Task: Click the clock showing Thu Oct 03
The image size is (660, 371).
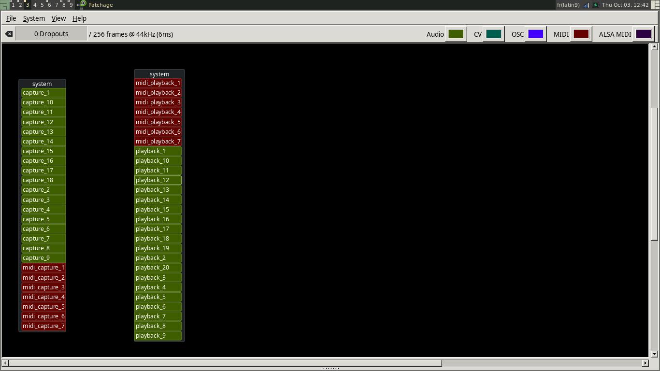Action: [x=625, y=5]
